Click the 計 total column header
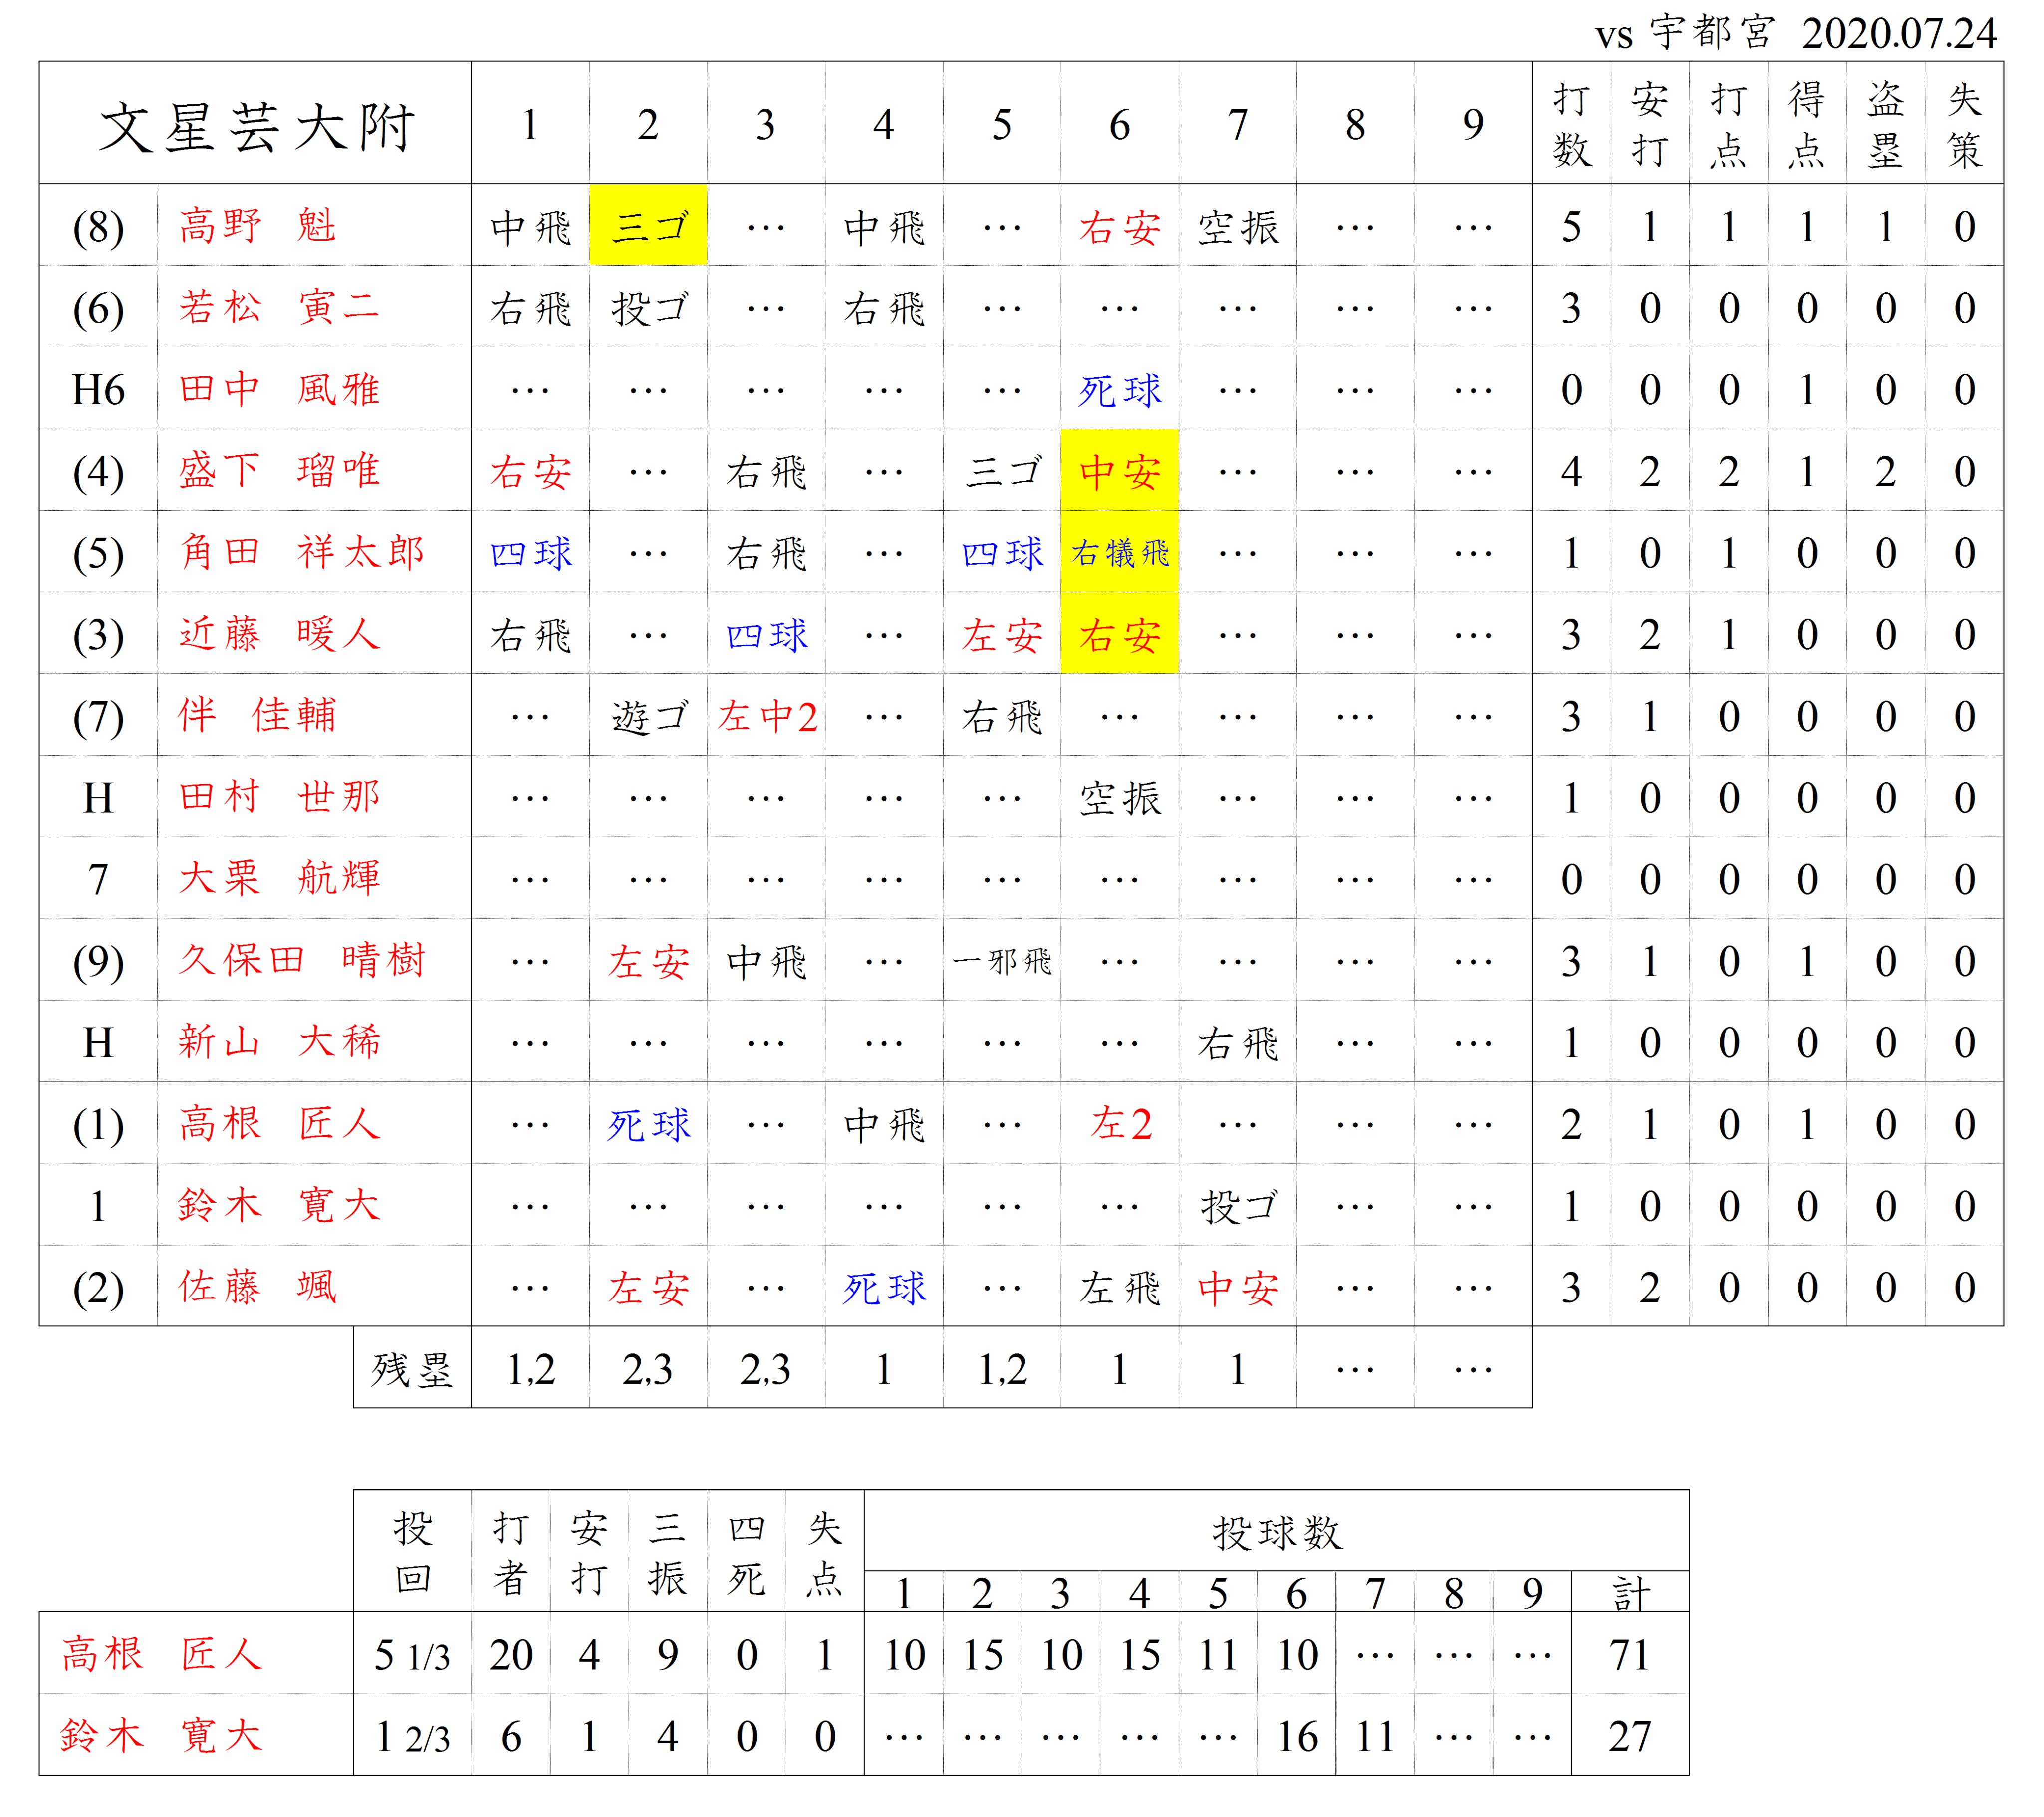The image size is (2044, 1817). 1630,1593
